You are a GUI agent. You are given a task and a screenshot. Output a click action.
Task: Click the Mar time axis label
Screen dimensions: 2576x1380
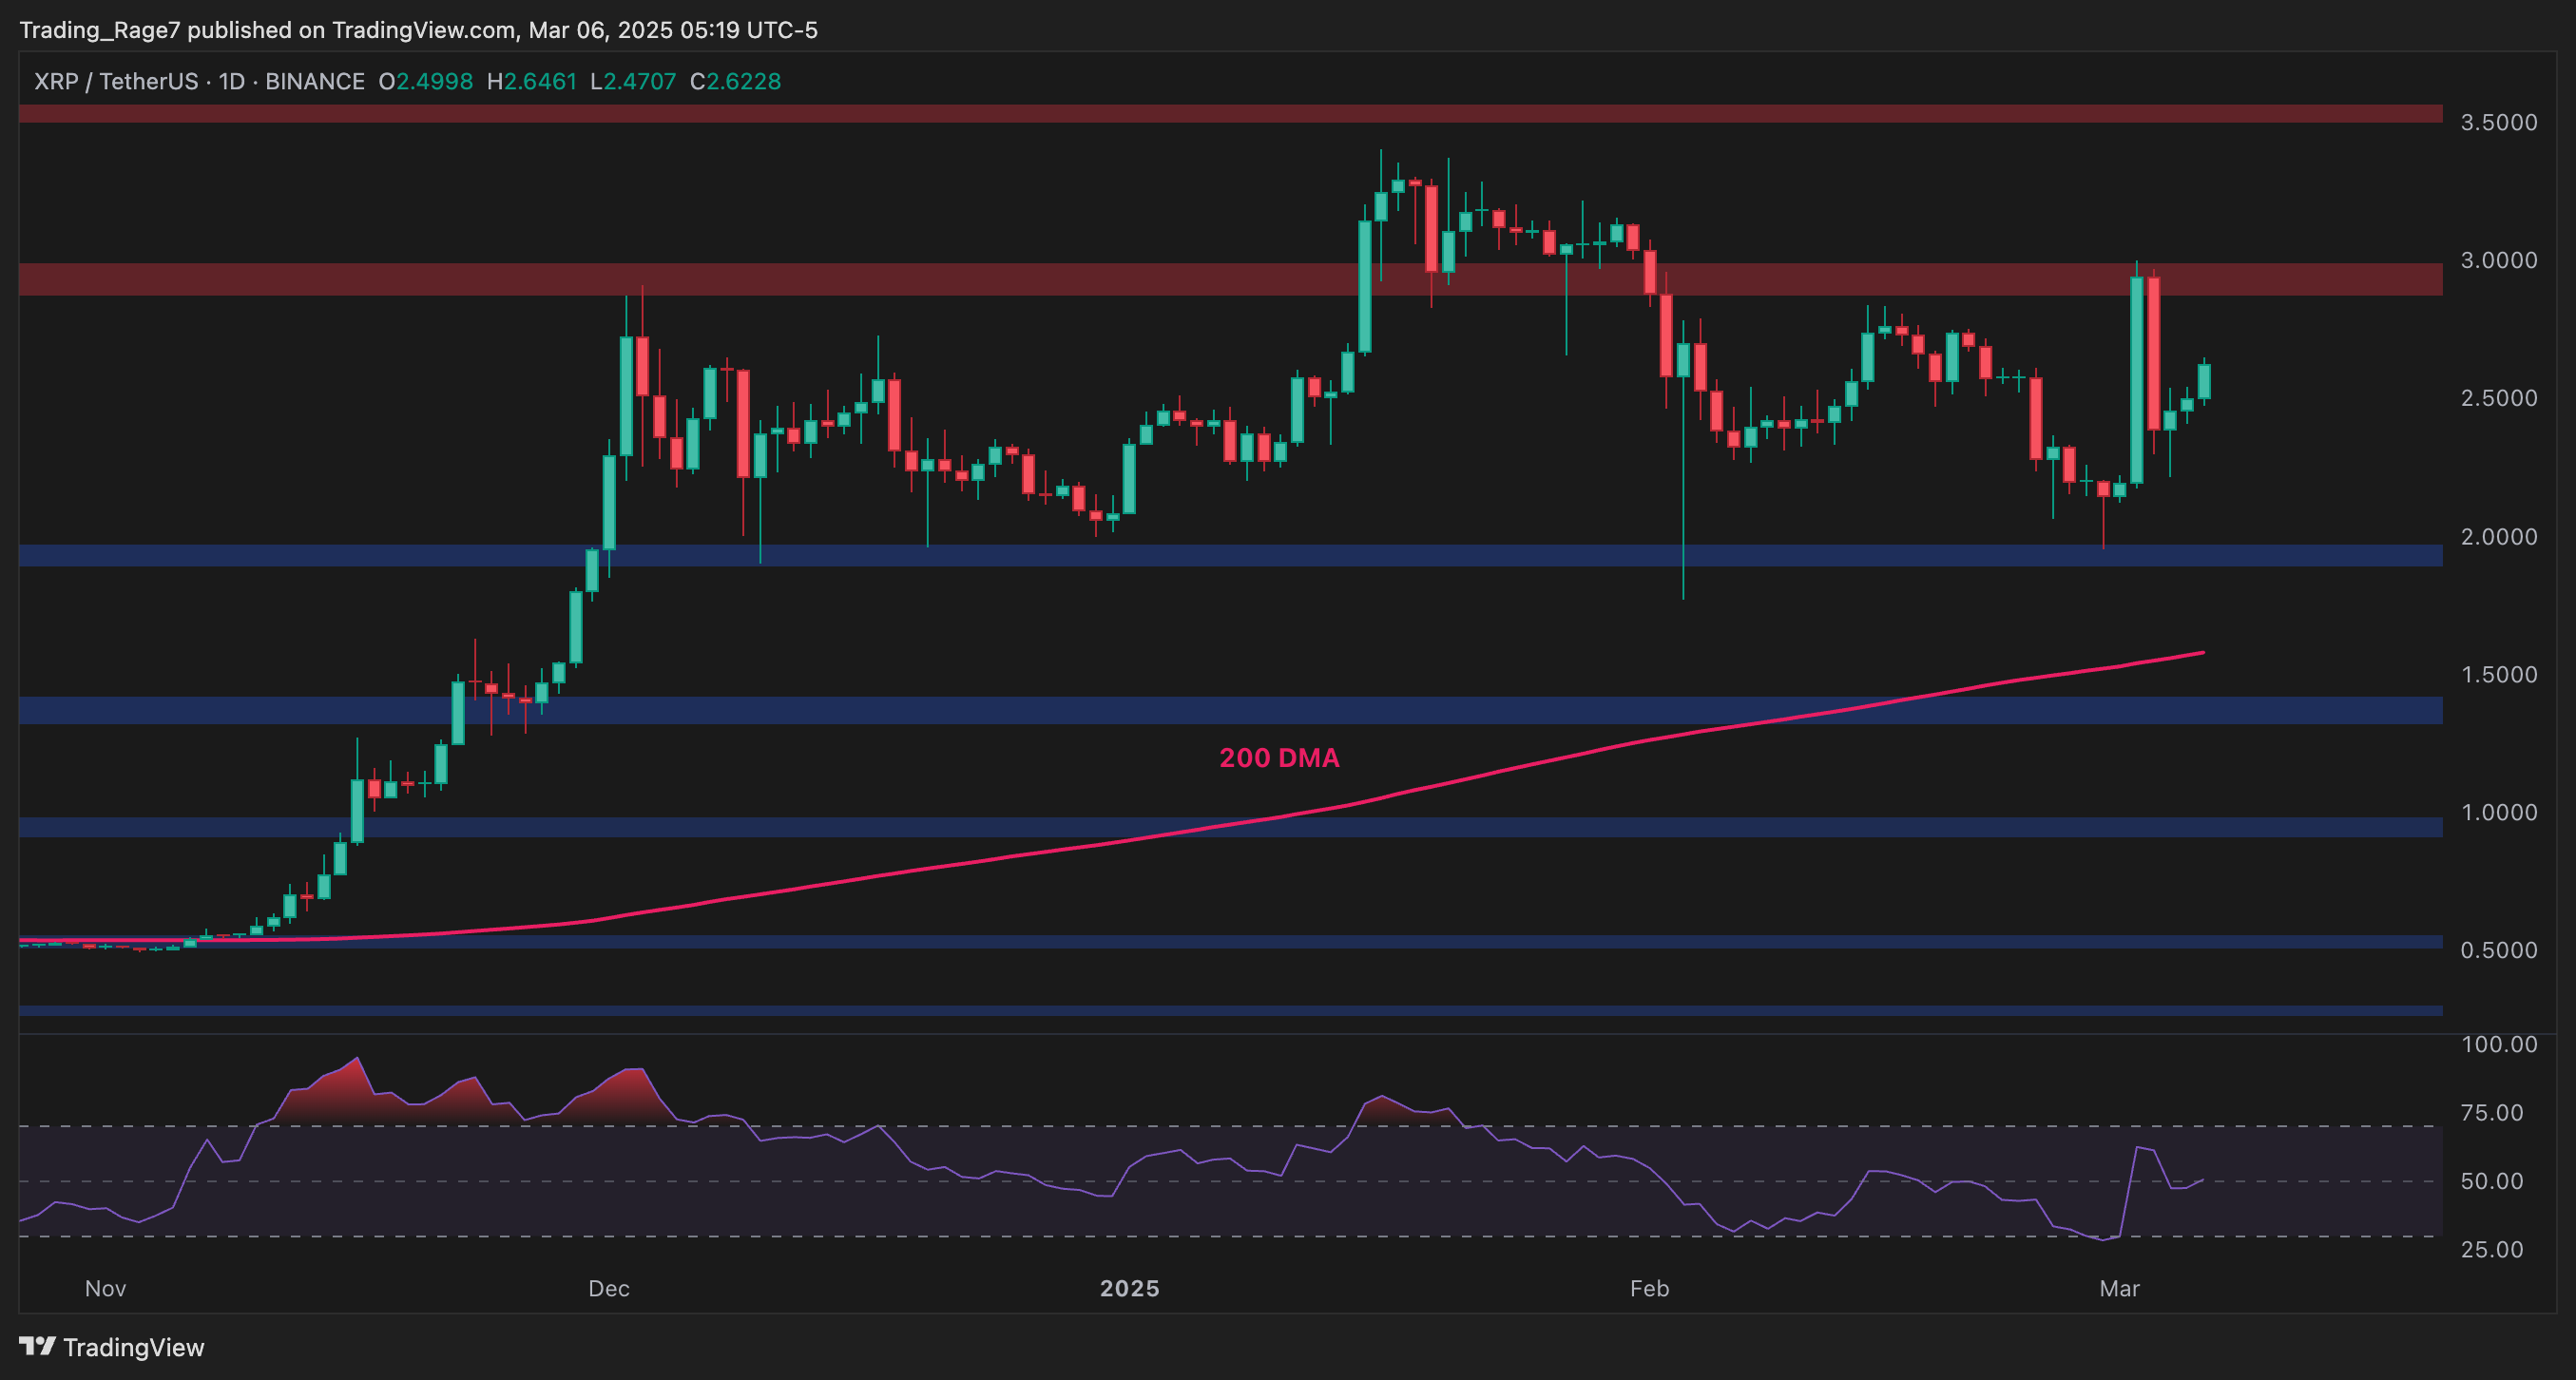[x=2119, y=1288]
